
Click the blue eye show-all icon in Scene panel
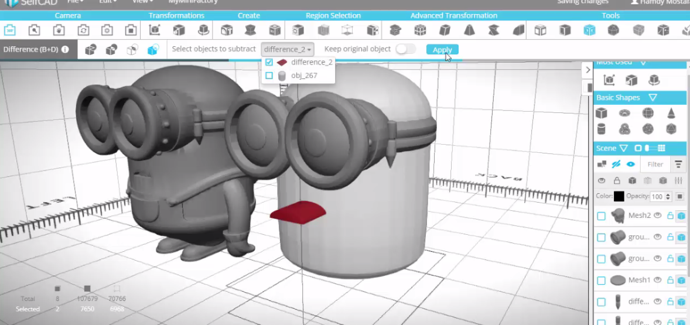(x=631, y=164)
